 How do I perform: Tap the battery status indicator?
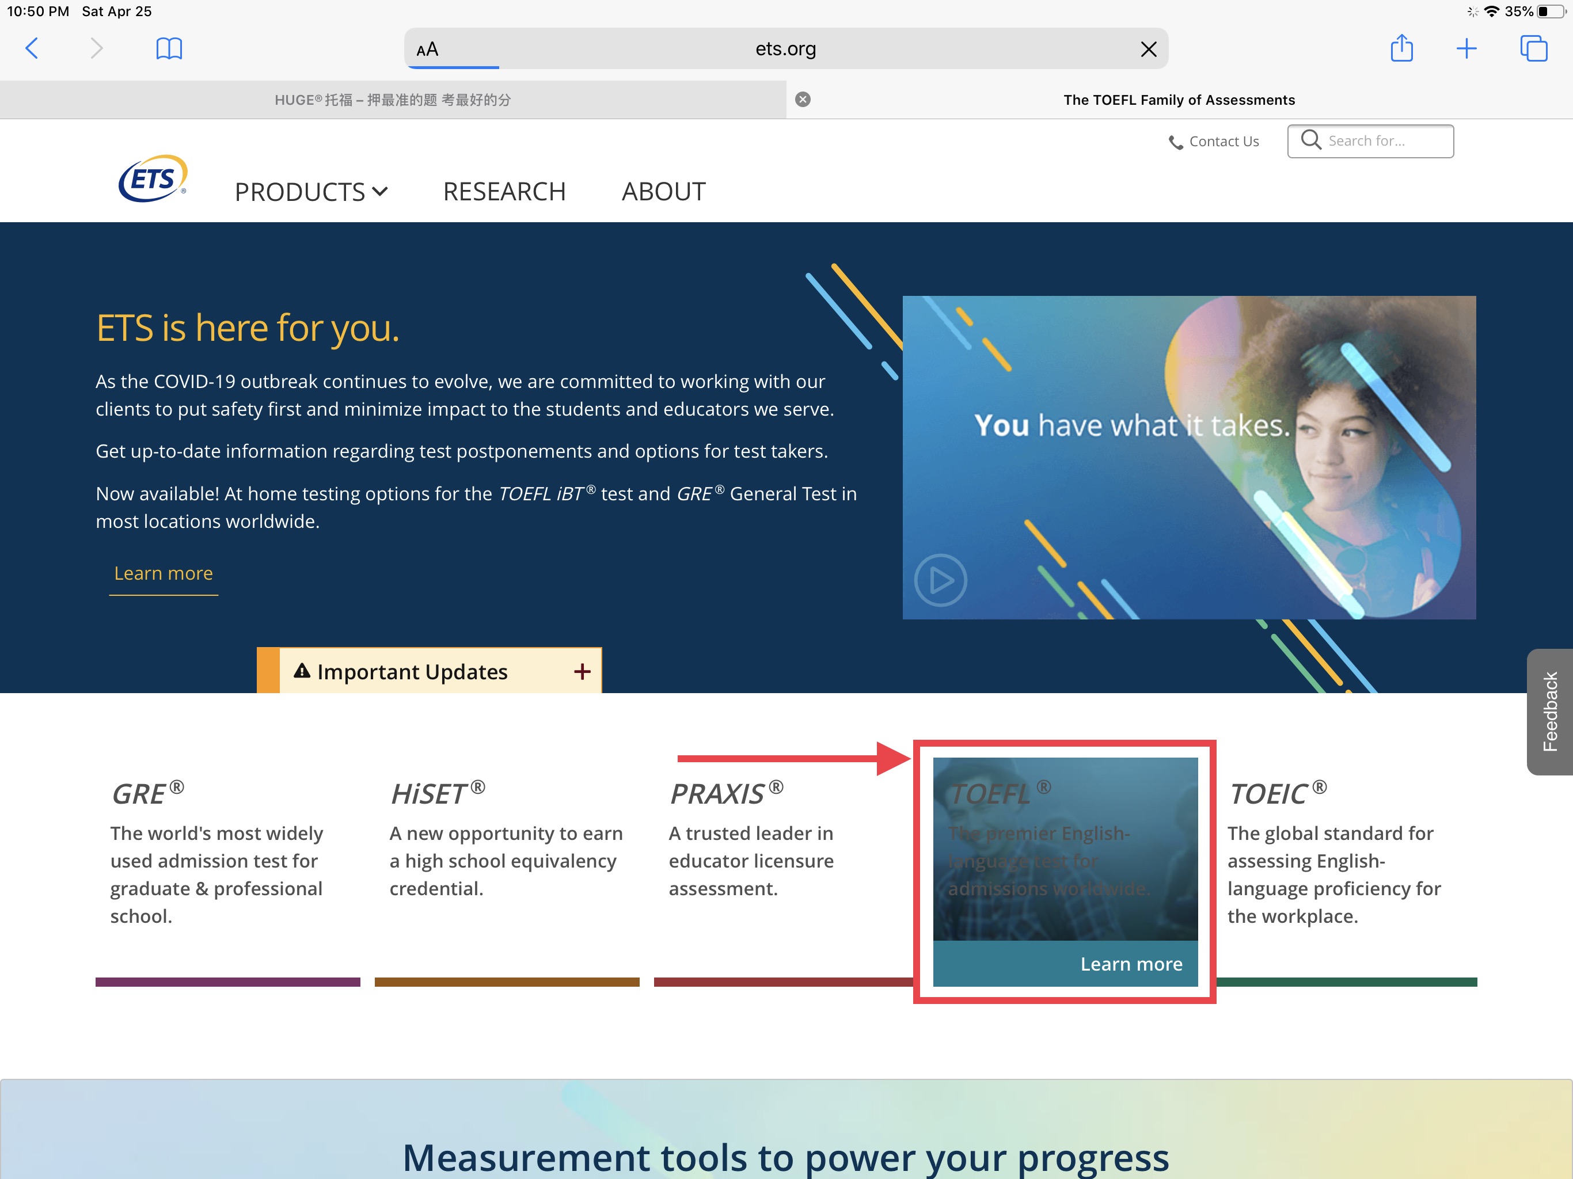click(x=1552, y=12)
